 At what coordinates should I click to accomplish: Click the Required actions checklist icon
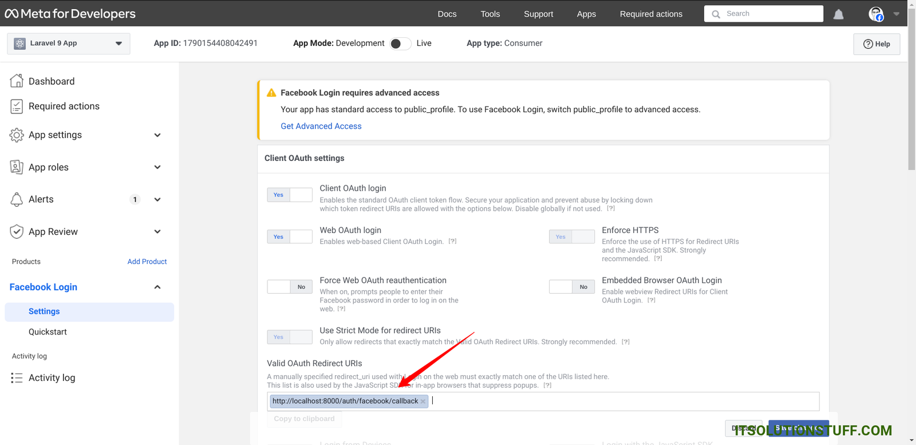click(17, 106)
